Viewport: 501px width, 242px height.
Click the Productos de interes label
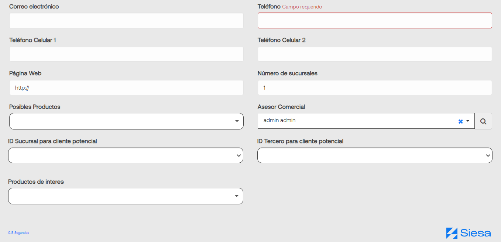(36, 181)
